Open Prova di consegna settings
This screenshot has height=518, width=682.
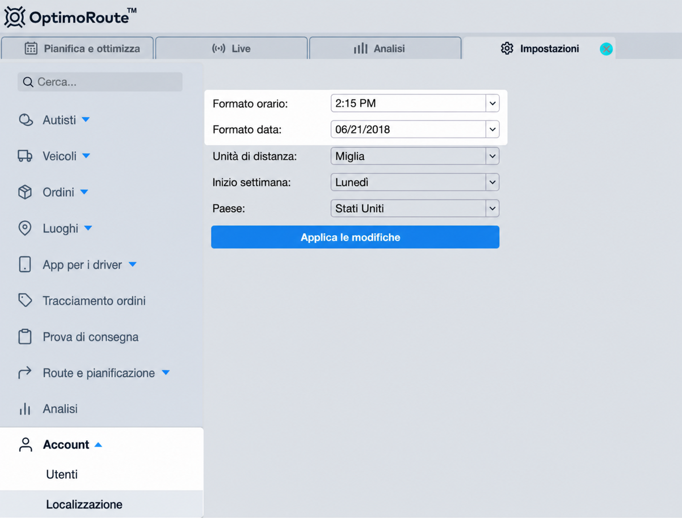[90, 337]
